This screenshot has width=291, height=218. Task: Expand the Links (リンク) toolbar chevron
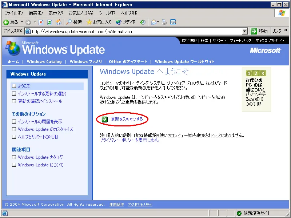(286, 30)
